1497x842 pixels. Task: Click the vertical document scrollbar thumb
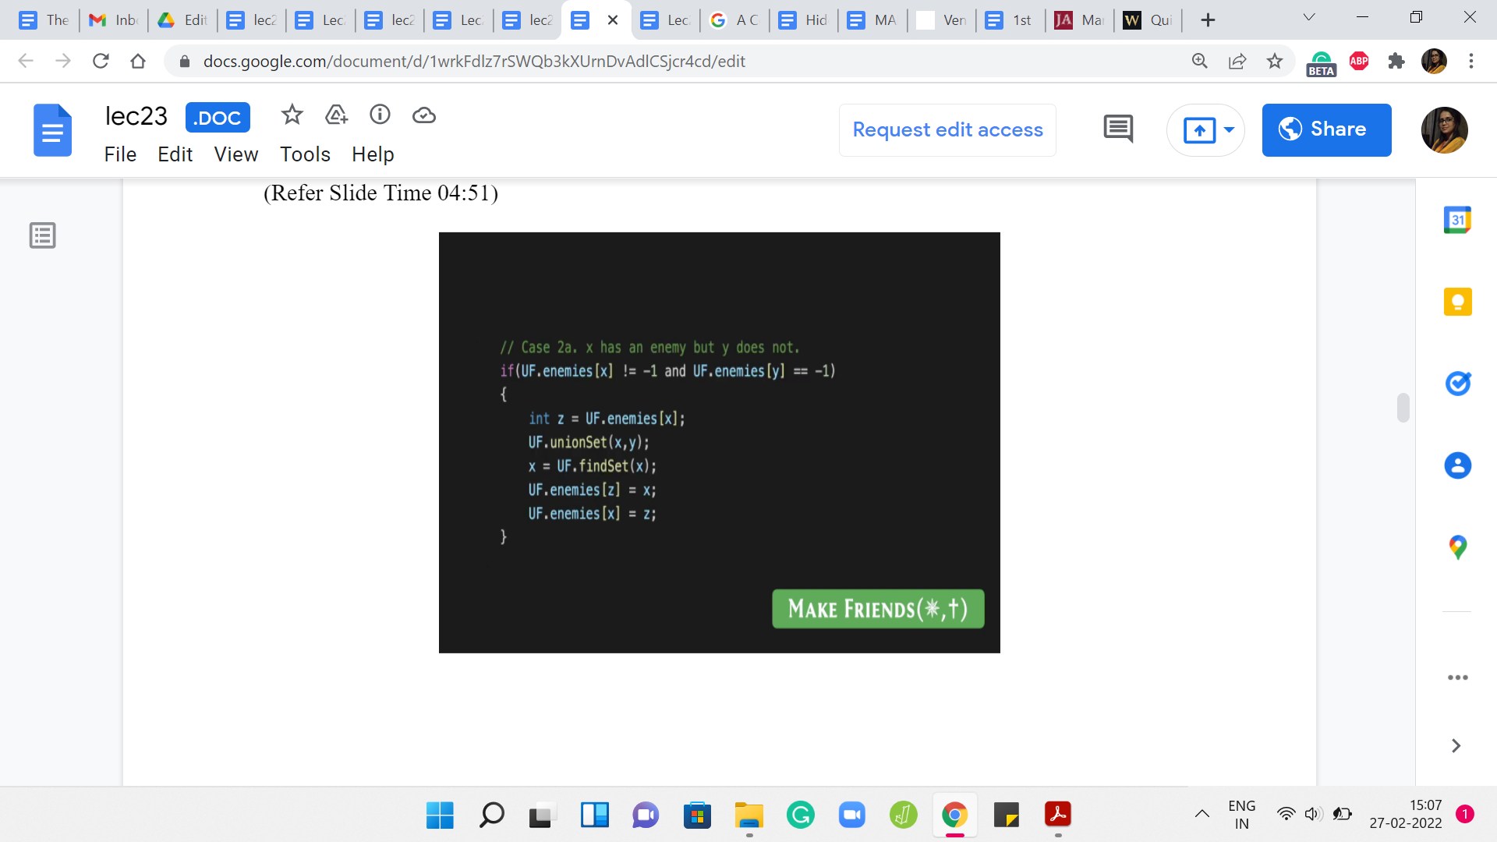point(1403,408)
